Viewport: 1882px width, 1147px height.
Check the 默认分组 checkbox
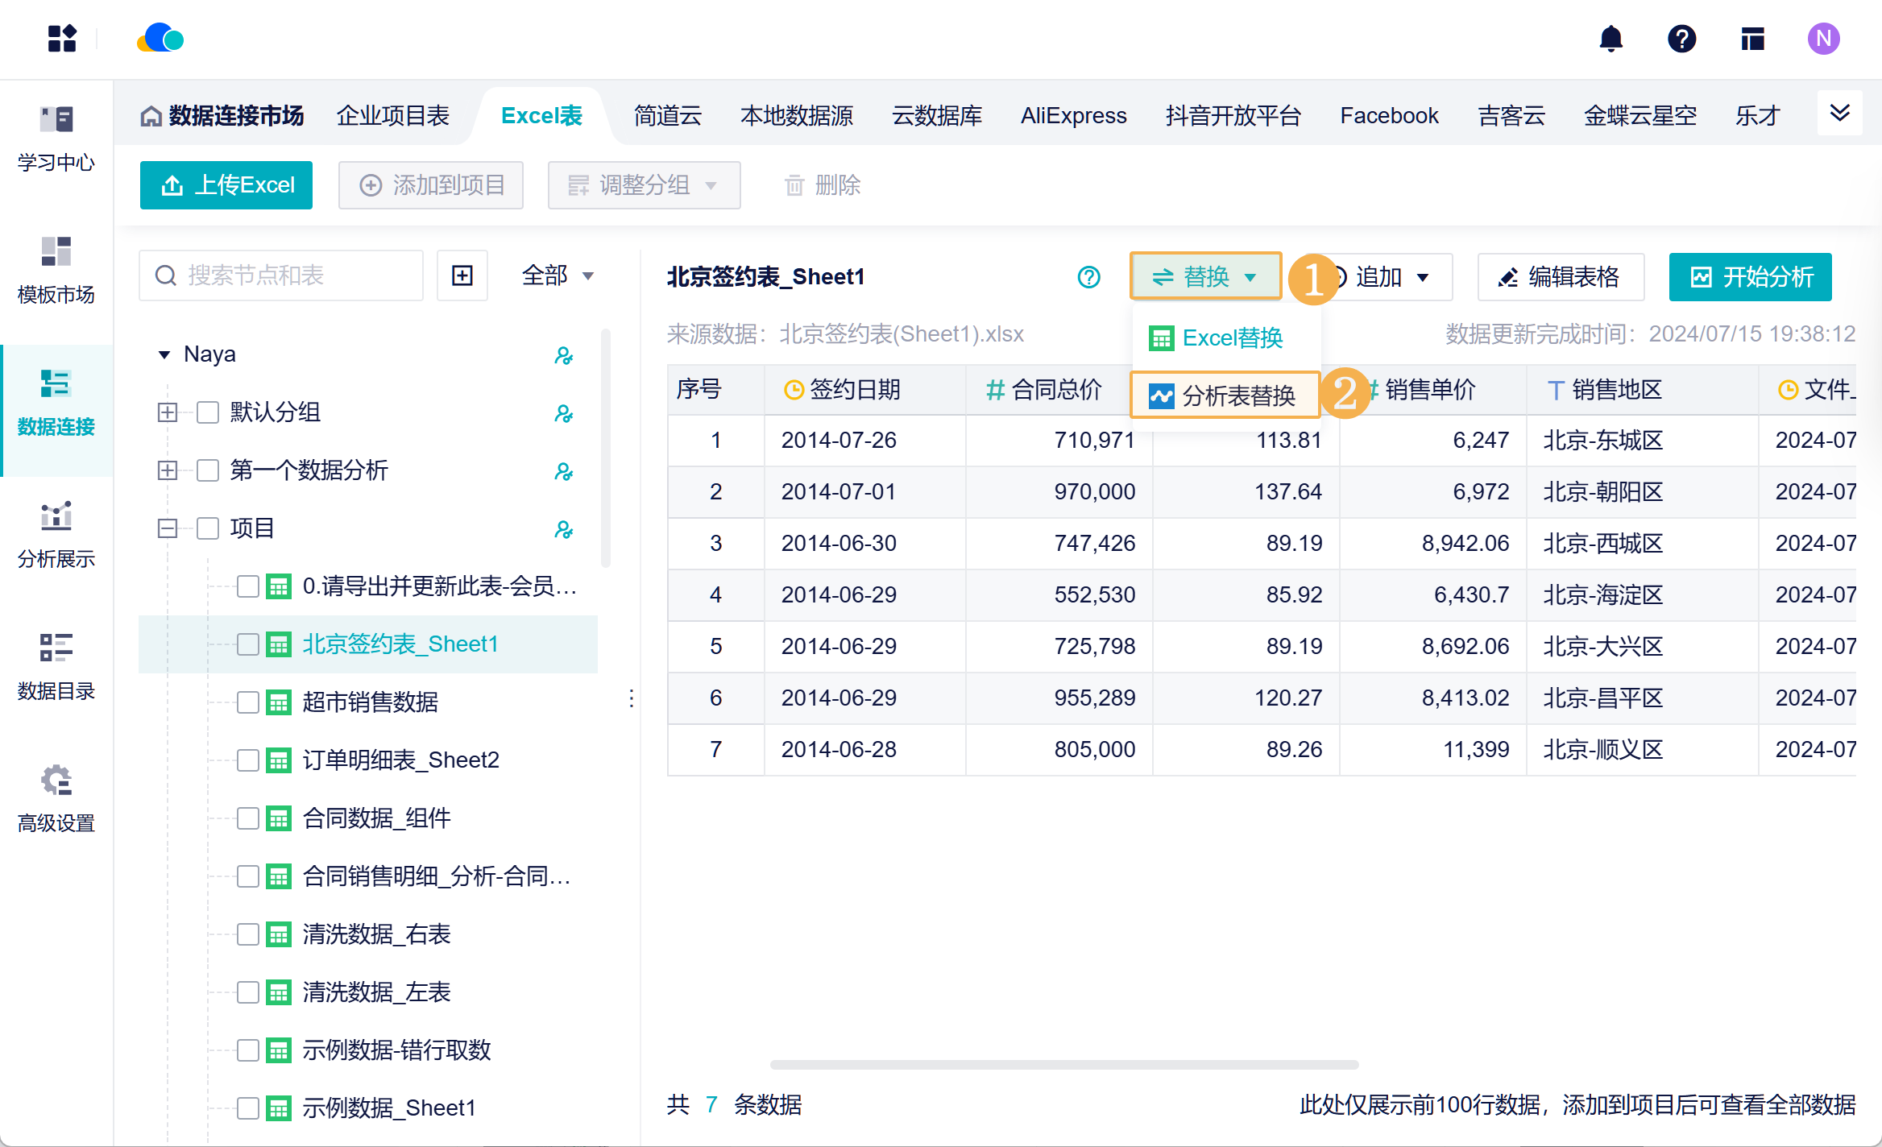click(208, 412)
